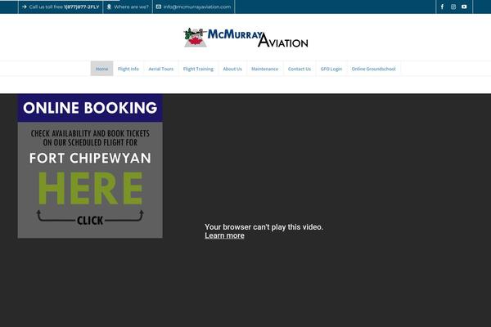
Task: Open the YouTube icon in top bar
Action: point(464,7)
